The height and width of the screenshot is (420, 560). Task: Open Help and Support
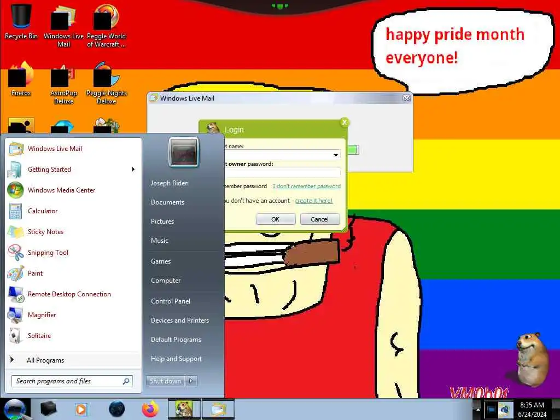point(177,359)
